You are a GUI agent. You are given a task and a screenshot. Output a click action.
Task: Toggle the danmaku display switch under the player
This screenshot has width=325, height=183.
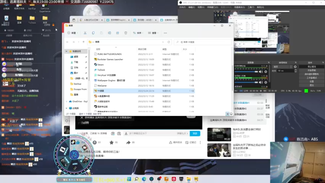click(x=113, y=133)
